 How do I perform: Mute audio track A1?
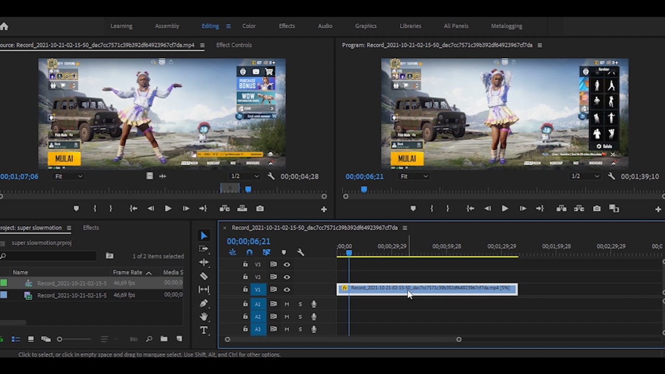[x=286, y=304]
